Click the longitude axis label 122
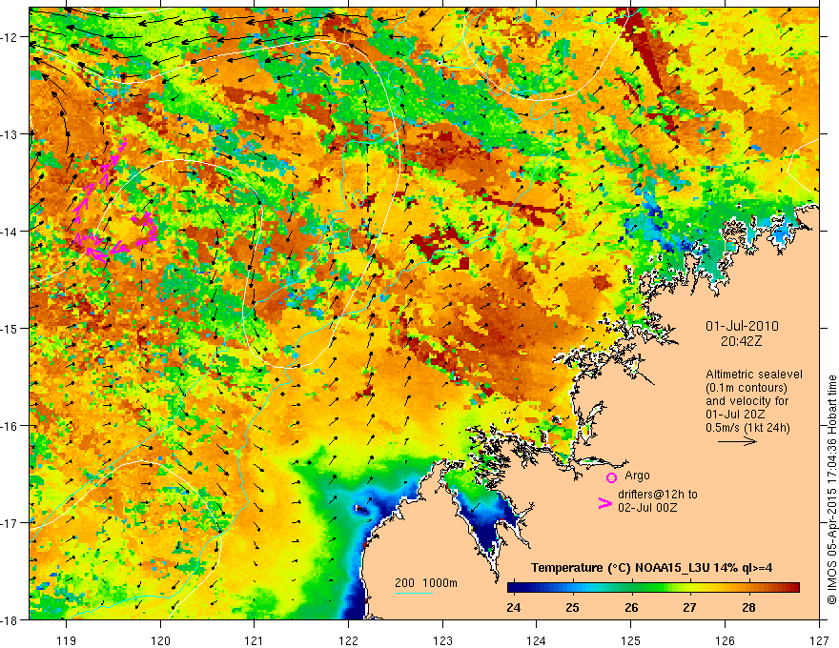This screenshot has height=648, width=839. coord(348,640)
